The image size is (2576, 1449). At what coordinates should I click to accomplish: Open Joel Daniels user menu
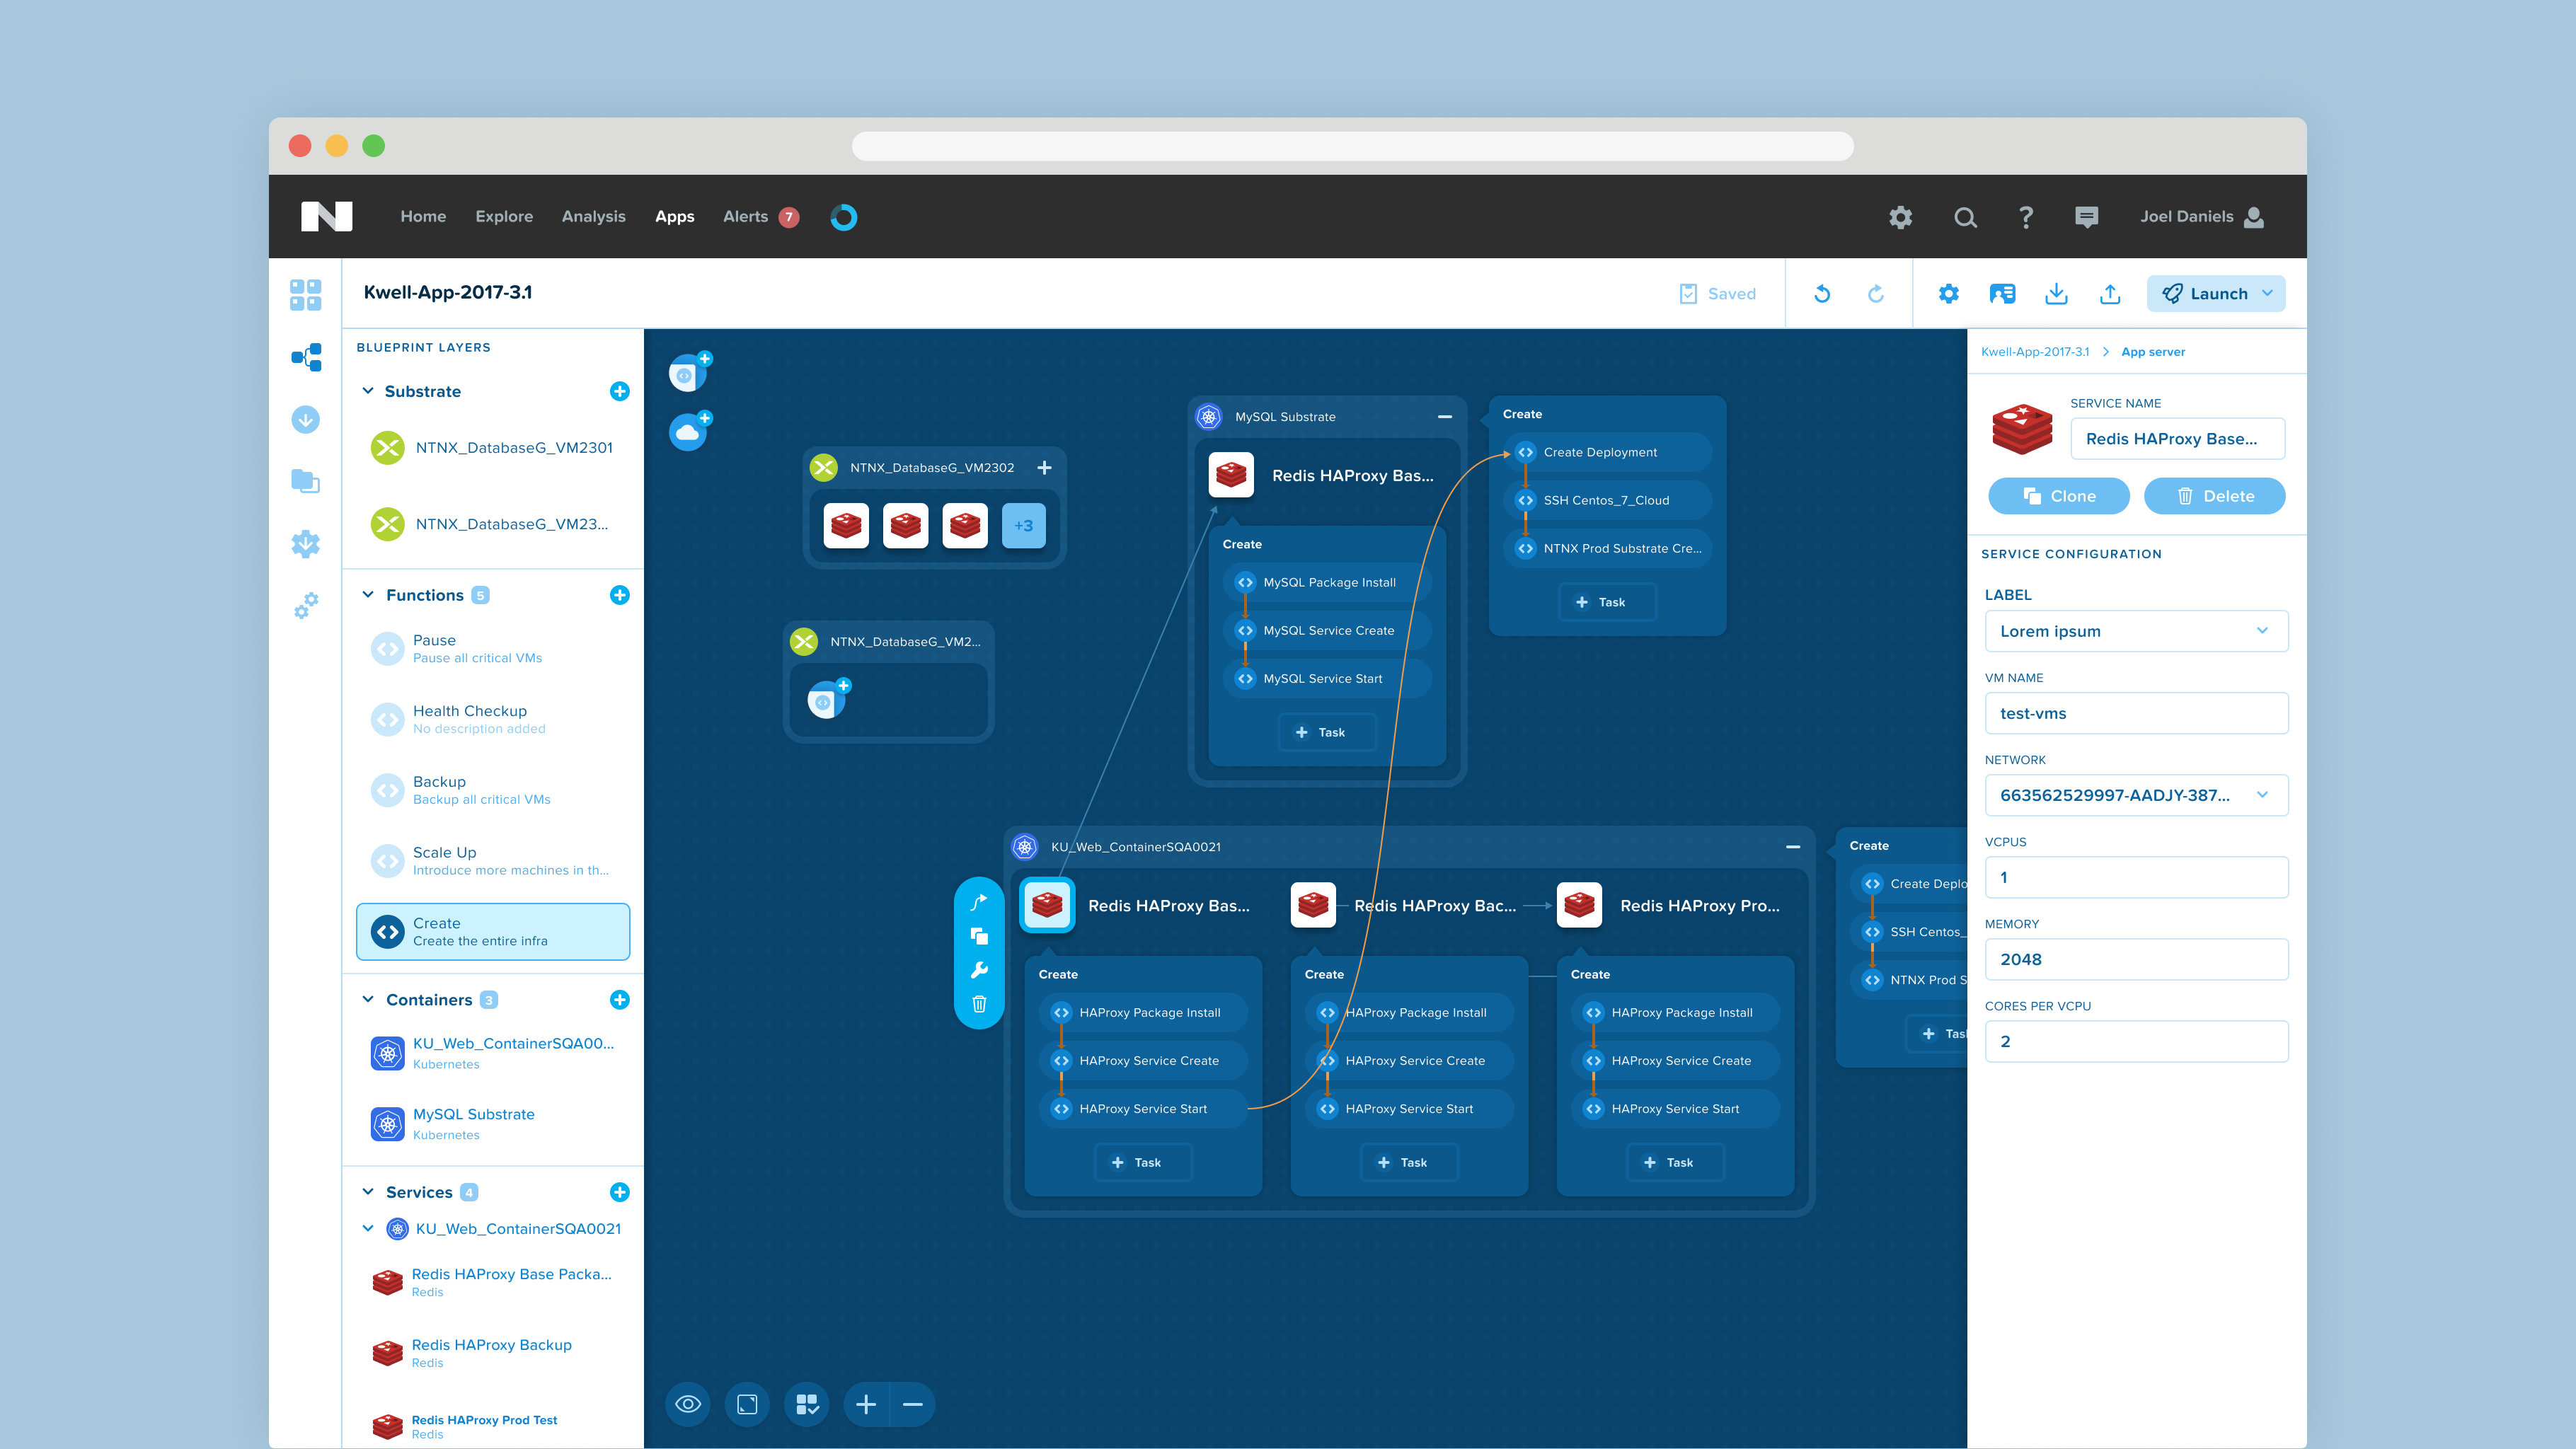pos(2202,217)
